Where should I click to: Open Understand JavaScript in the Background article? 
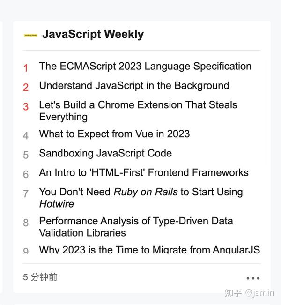tap(134, 86)
